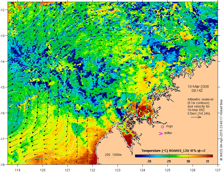Click the '29' colorbar tick label

169,161
